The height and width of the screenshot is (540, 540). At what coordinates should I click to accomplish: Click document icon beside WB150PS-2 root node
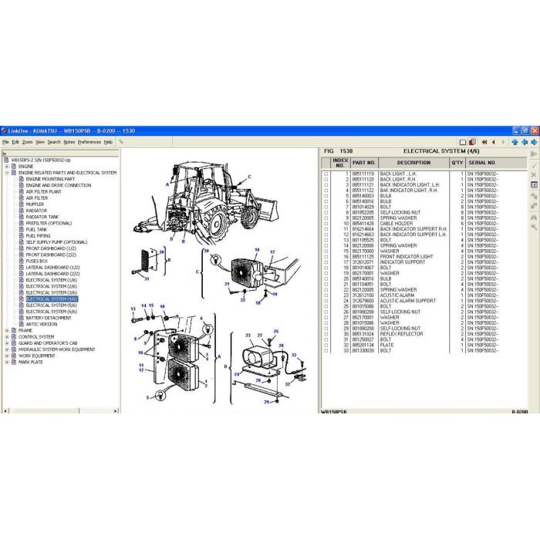[6, 160]
